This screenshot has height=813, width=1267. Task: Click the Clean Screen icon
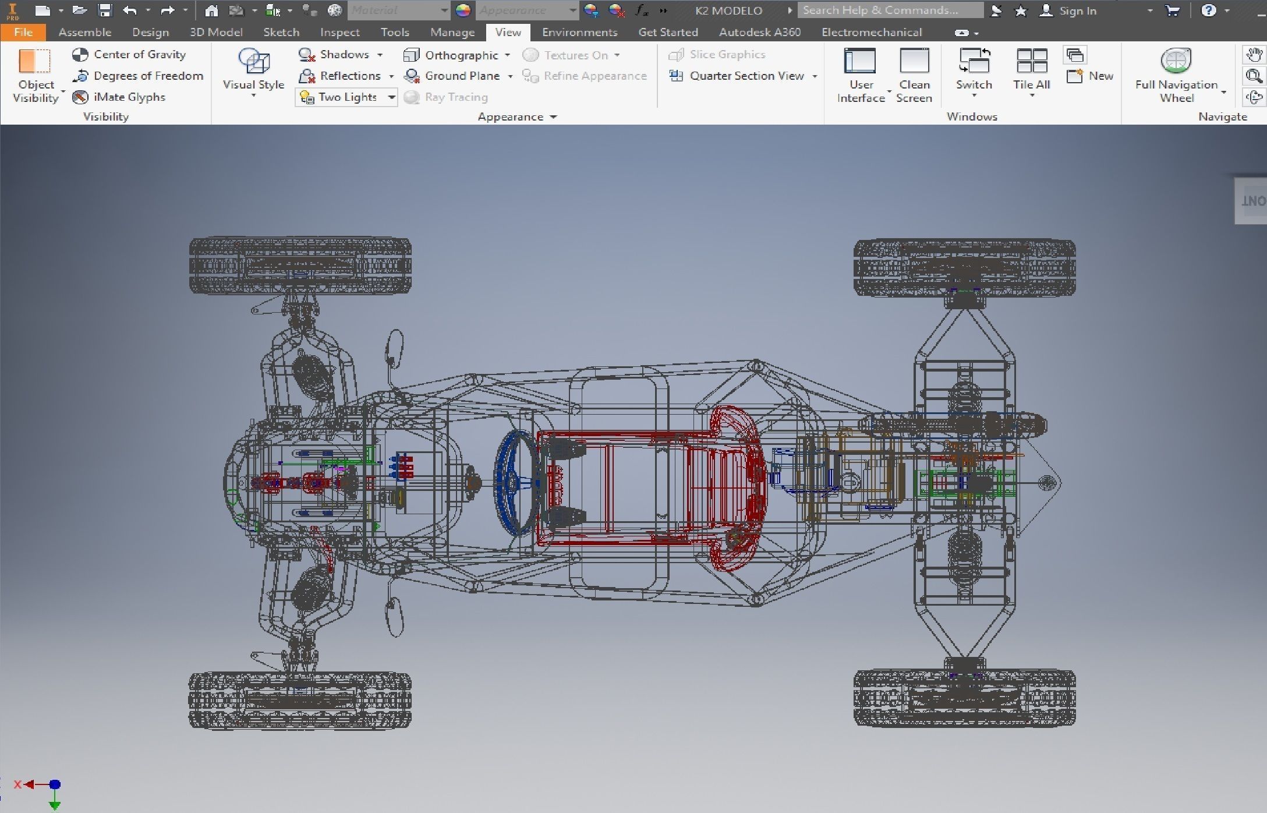pos(914,61)
